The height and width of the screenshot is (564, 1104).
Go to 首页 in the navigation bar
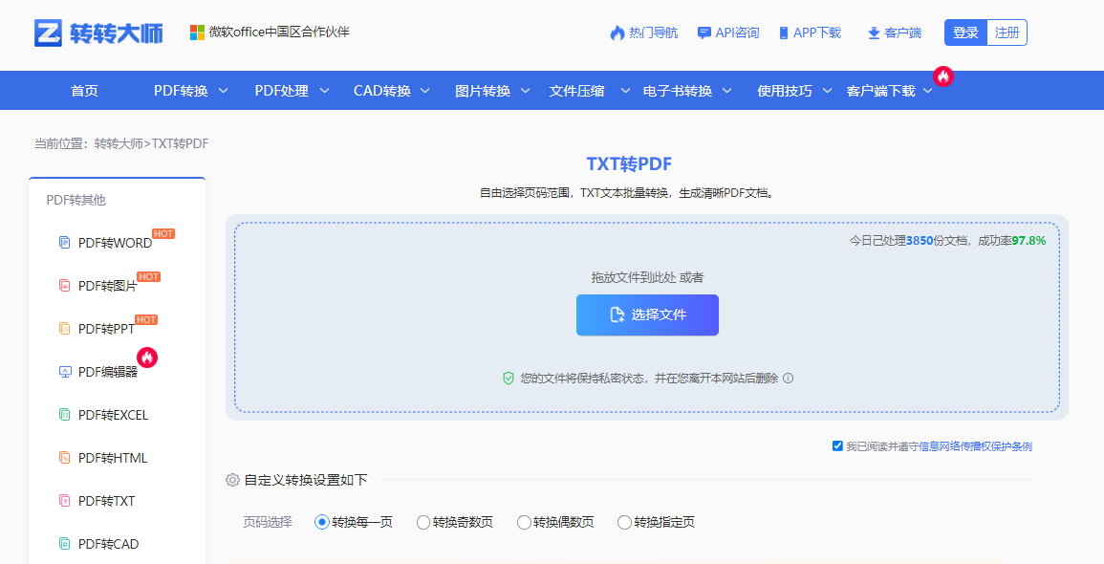click(84, 91)
